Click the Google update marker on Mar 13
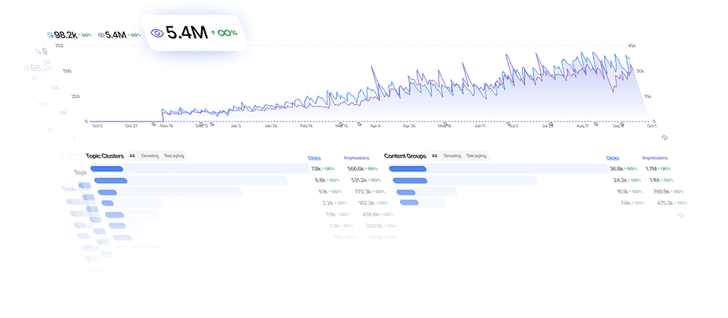Screen dimensions: 728x318 click(340, 124)
